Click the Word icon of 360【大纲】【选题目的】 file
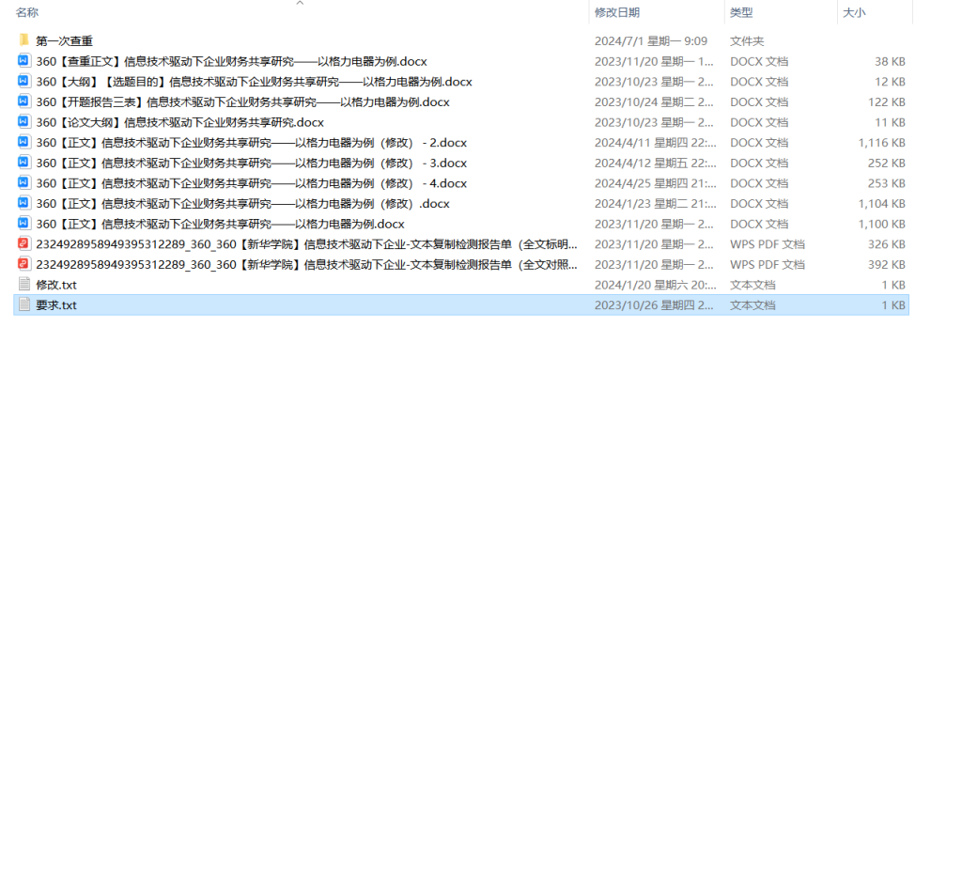 tap(24, 82)
